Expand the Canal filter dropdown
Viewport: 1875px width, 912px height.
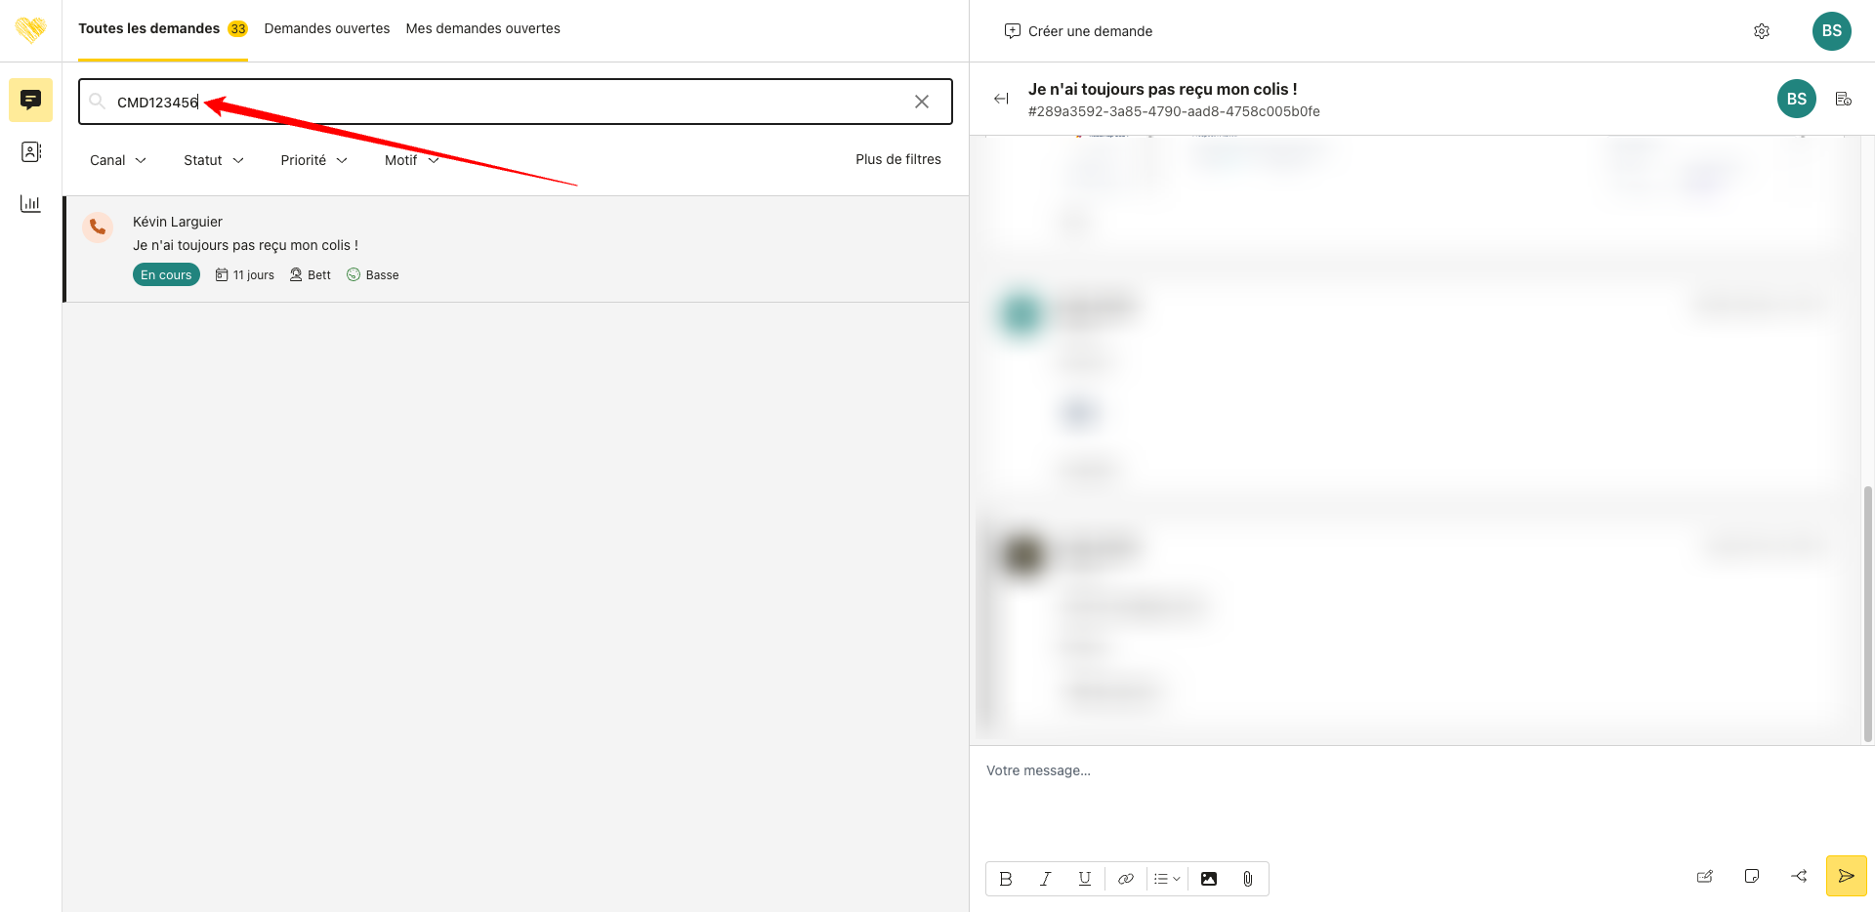(x=117, y=160)
